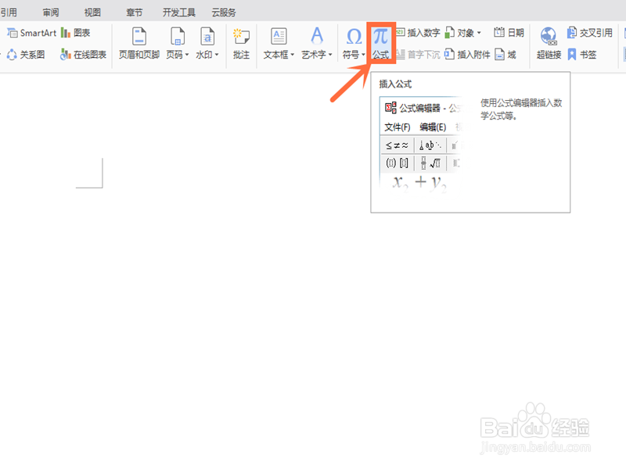The image size is (626, 469).
Task: Insert a text box (文本框)
Action: pyautogui.click(x=279, y=43)
